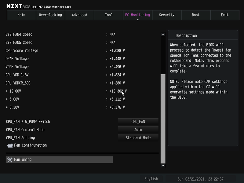Open the Advanced tab
The image size is (244, 183).
[x=79, y=15]
